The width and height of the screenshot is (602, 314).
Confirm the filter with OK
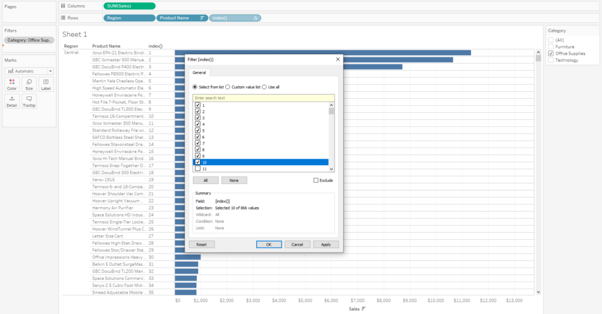269,245
